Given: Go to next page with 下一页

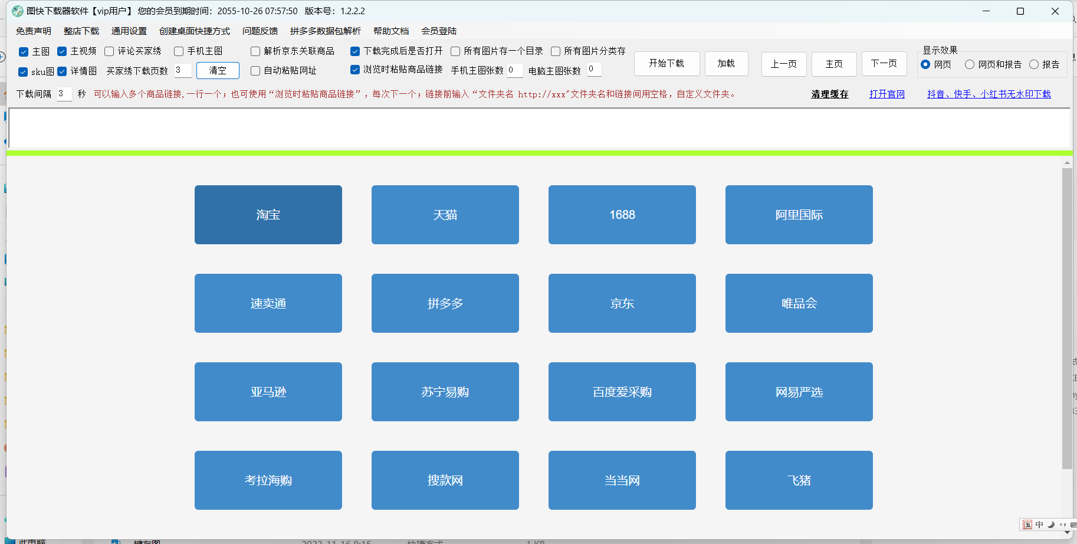Looking at the screenshot, I should [x=884, y=64].
